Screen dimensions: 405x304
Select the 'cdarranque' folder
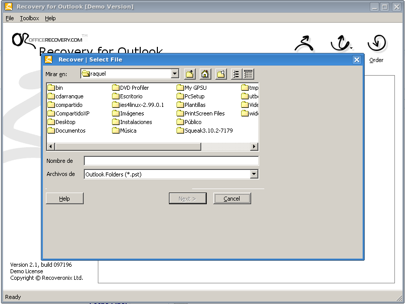(x=66, y=96)
